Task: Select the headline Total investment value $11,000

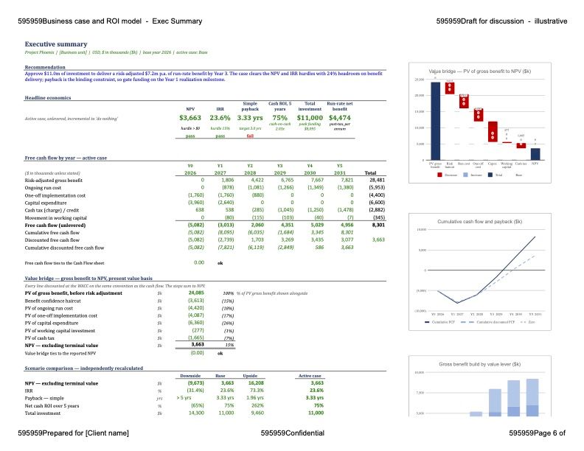Action: tap(310, 118)
